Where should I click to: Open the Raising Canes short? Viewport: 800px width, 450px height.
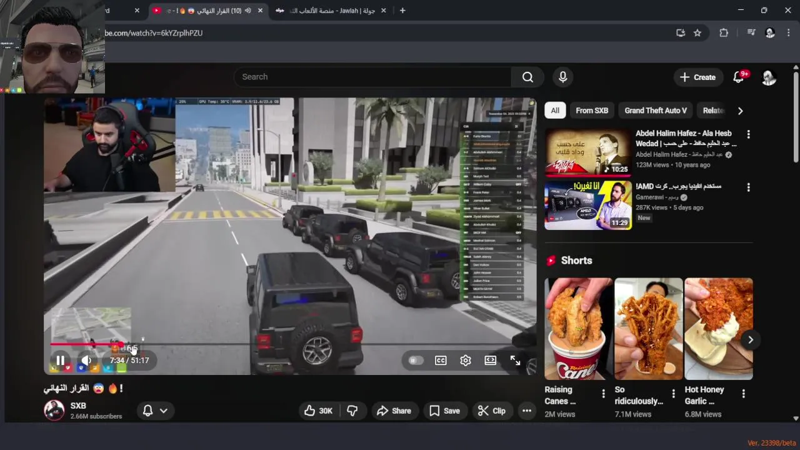pyautogui.click(x=579, y=329)
